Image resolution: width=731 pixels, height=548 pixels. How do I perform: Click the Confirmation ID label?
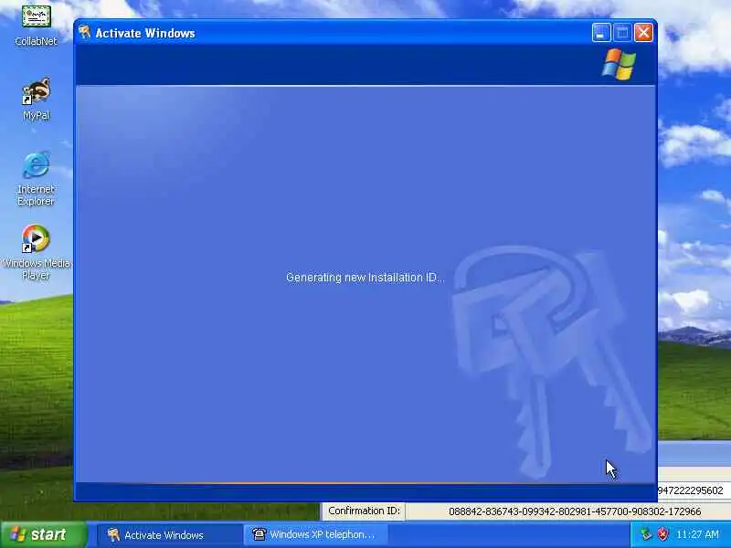tap(364, 511)
